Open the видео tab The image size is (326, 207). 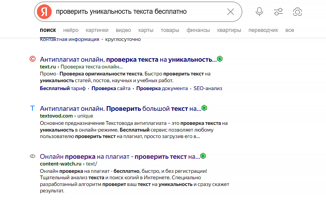point(123,30)
